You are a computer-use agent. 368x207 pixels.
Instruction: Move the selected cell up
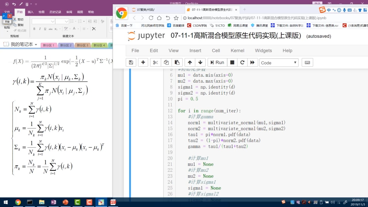coord(190,62)
